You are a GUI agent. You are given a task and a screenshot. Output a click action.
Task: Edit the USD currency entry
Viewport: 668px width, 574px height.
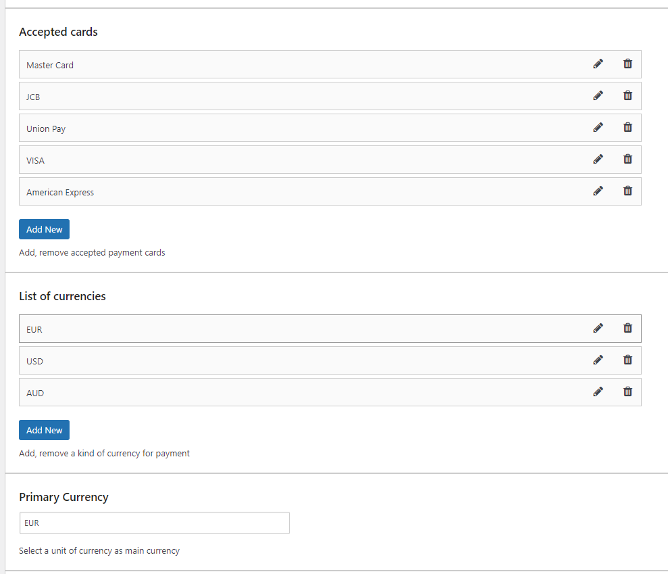coord(598,360)
